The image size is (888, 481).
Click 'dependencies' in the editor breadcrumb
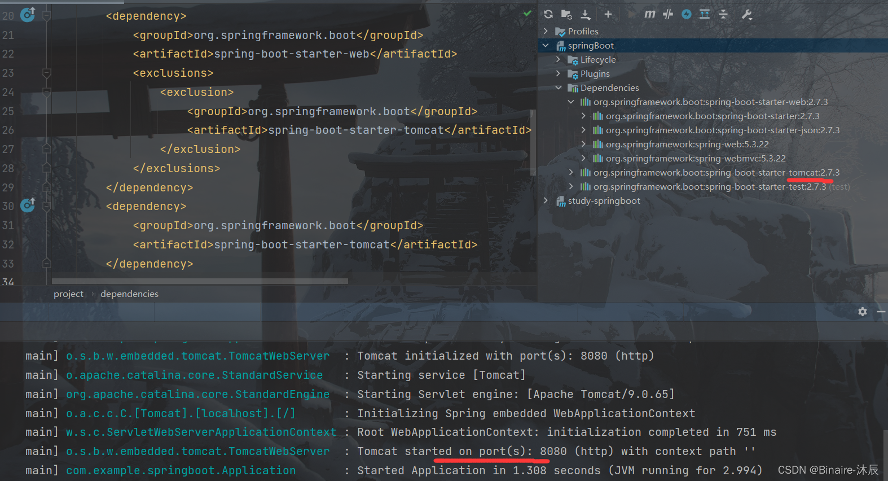coord(129,294)
